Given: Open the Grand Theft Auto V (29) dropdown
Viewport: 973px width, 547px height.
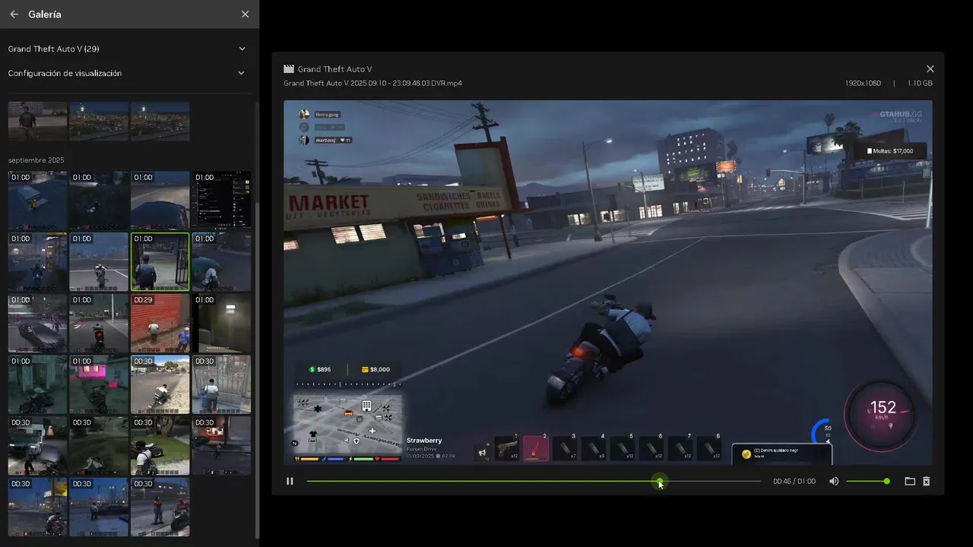Looking at the screenshot, I should [x=127, y=49].
